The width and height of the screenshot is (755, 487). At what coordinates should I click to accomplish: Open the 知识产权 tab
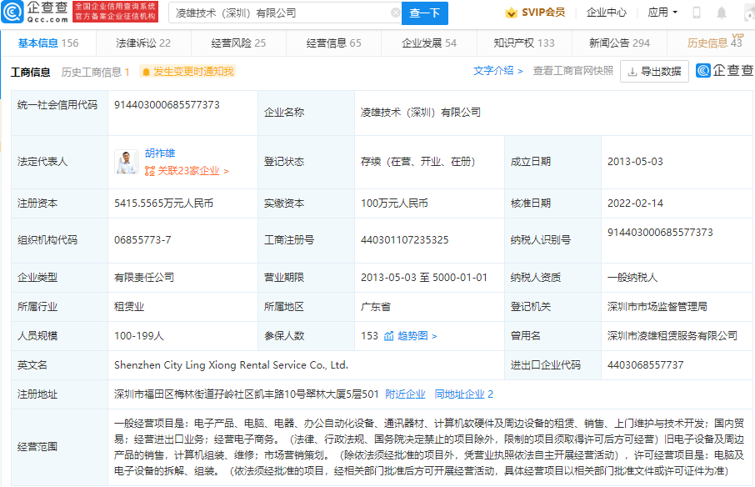coord(523,43)
